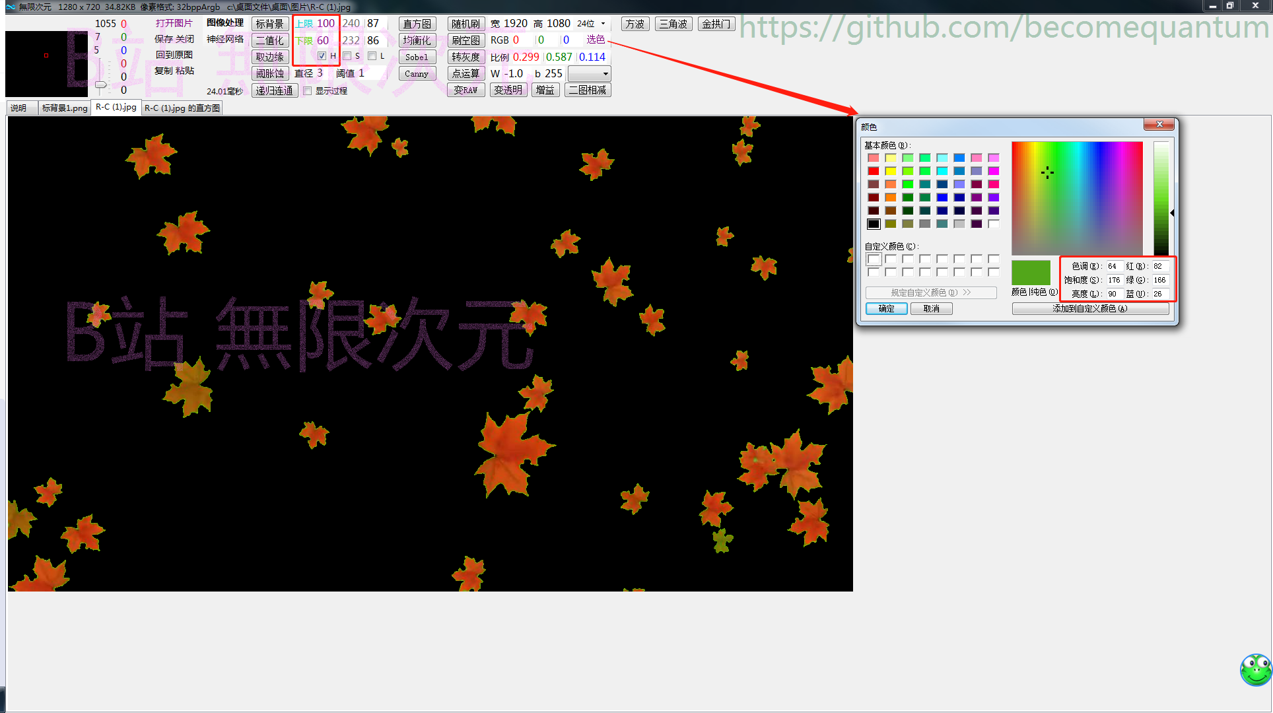Click the 转灰度 grayscale conversion button
The height and width of the screenshot is (713, 1273).
click(x=466, y=57)
